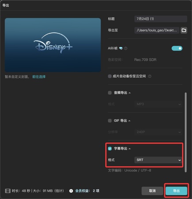Collapse the 音频导出 section arrow
The height and width of the screenshot is (199, 192).
[x=130, y=93]
